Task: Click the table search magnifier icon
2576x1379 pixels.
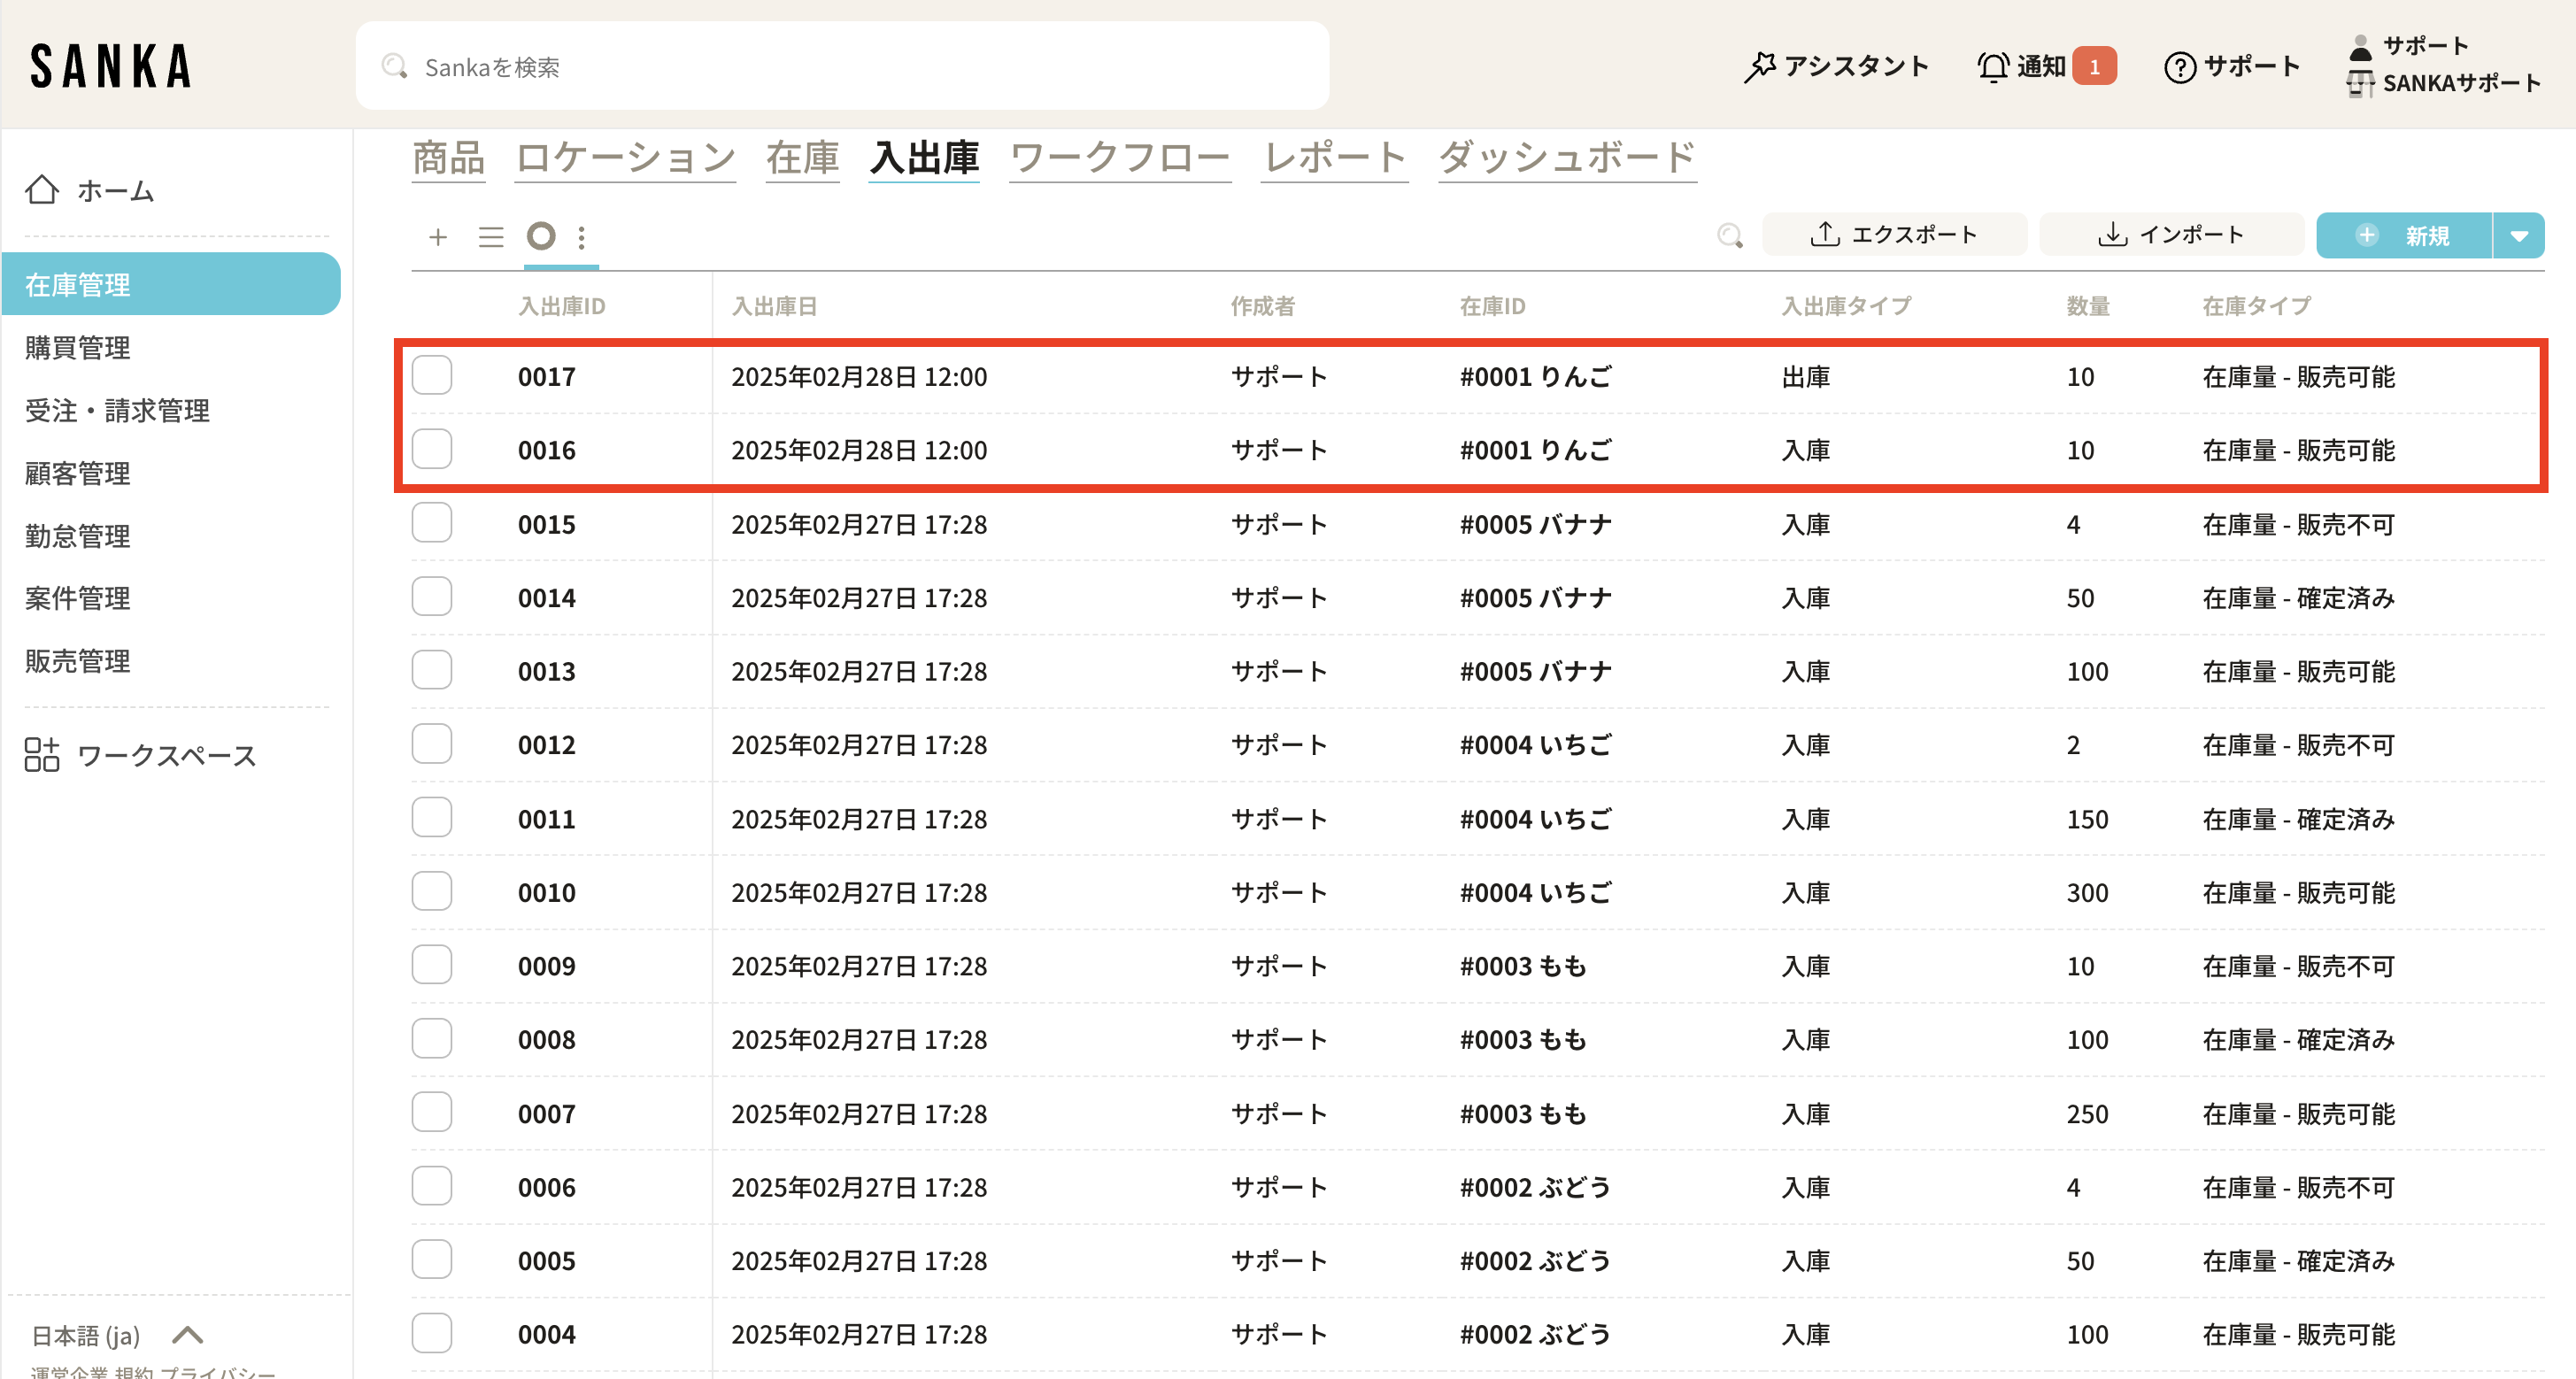Action: point(1729,236)
